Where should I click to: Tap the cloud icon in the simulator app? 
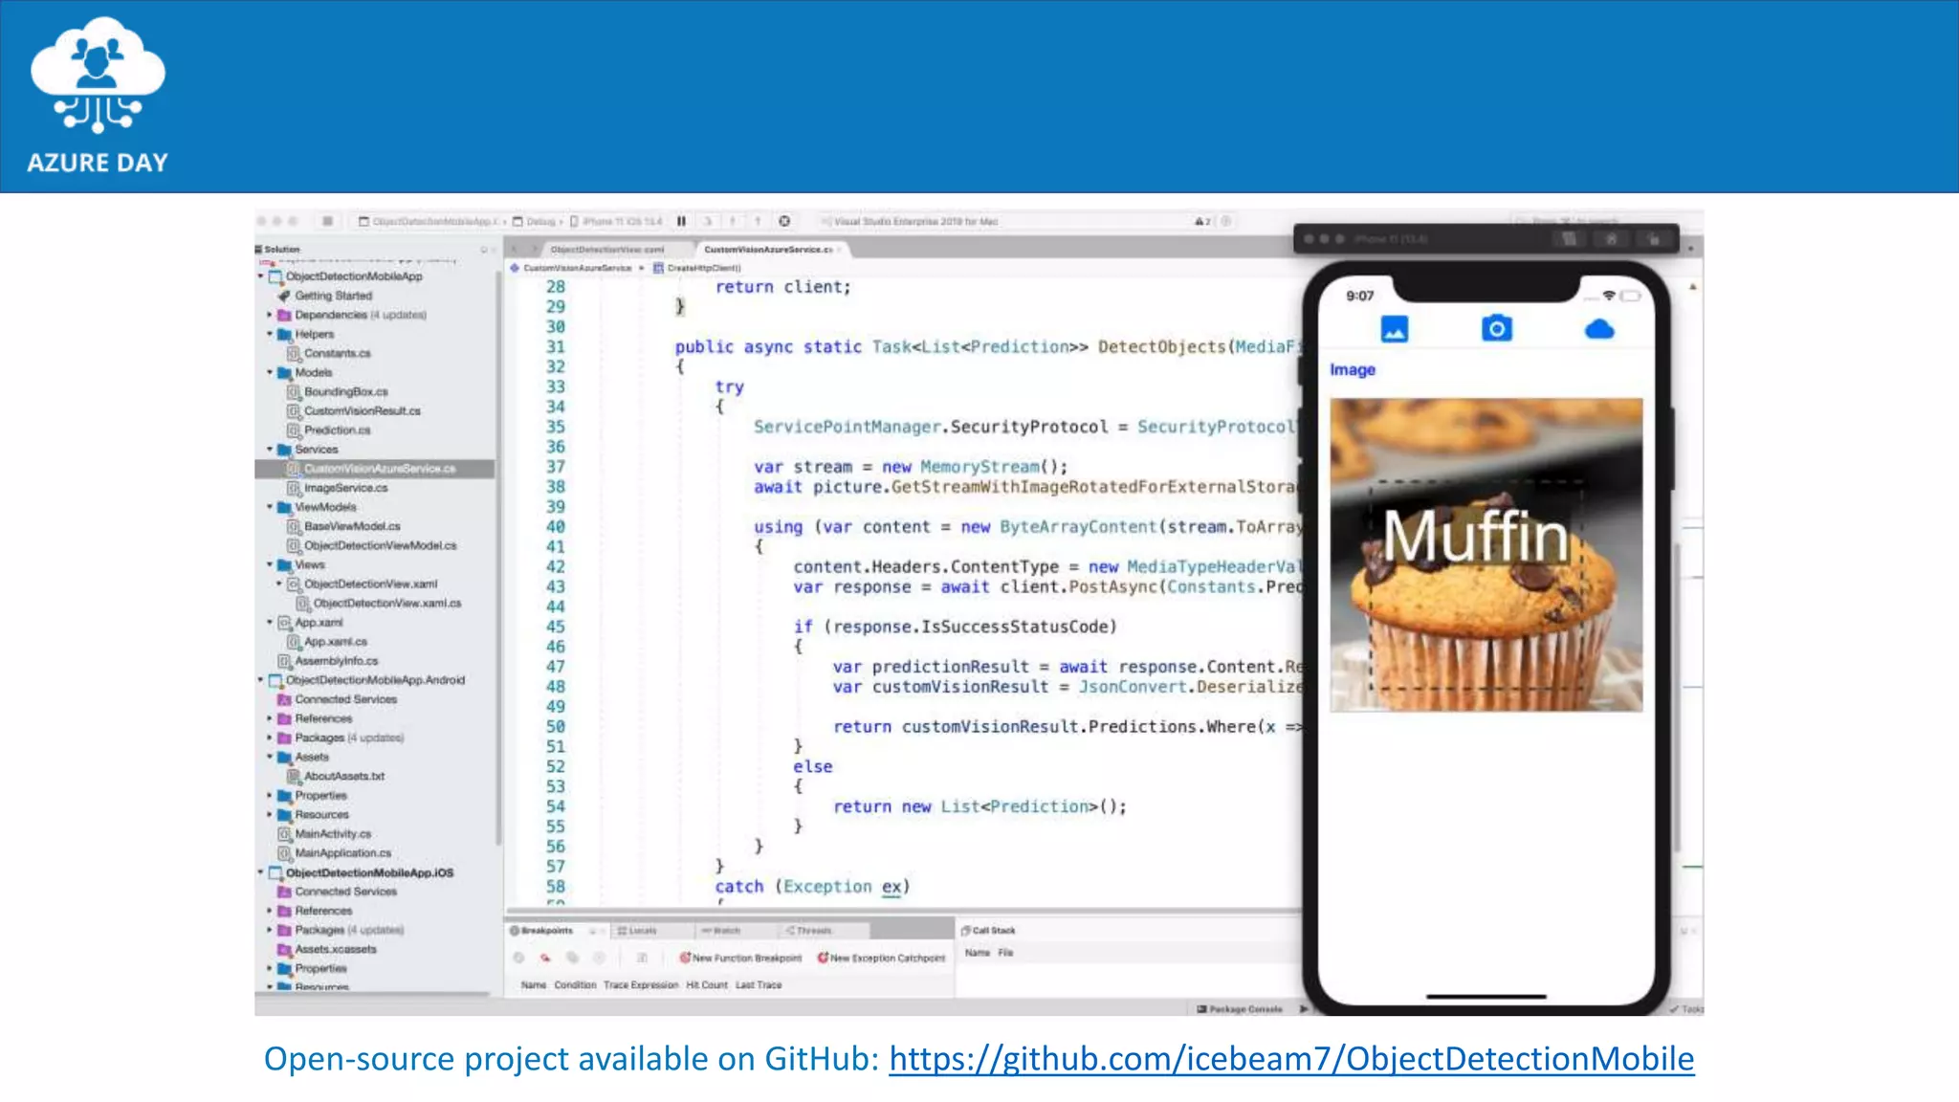[1599, 329]
